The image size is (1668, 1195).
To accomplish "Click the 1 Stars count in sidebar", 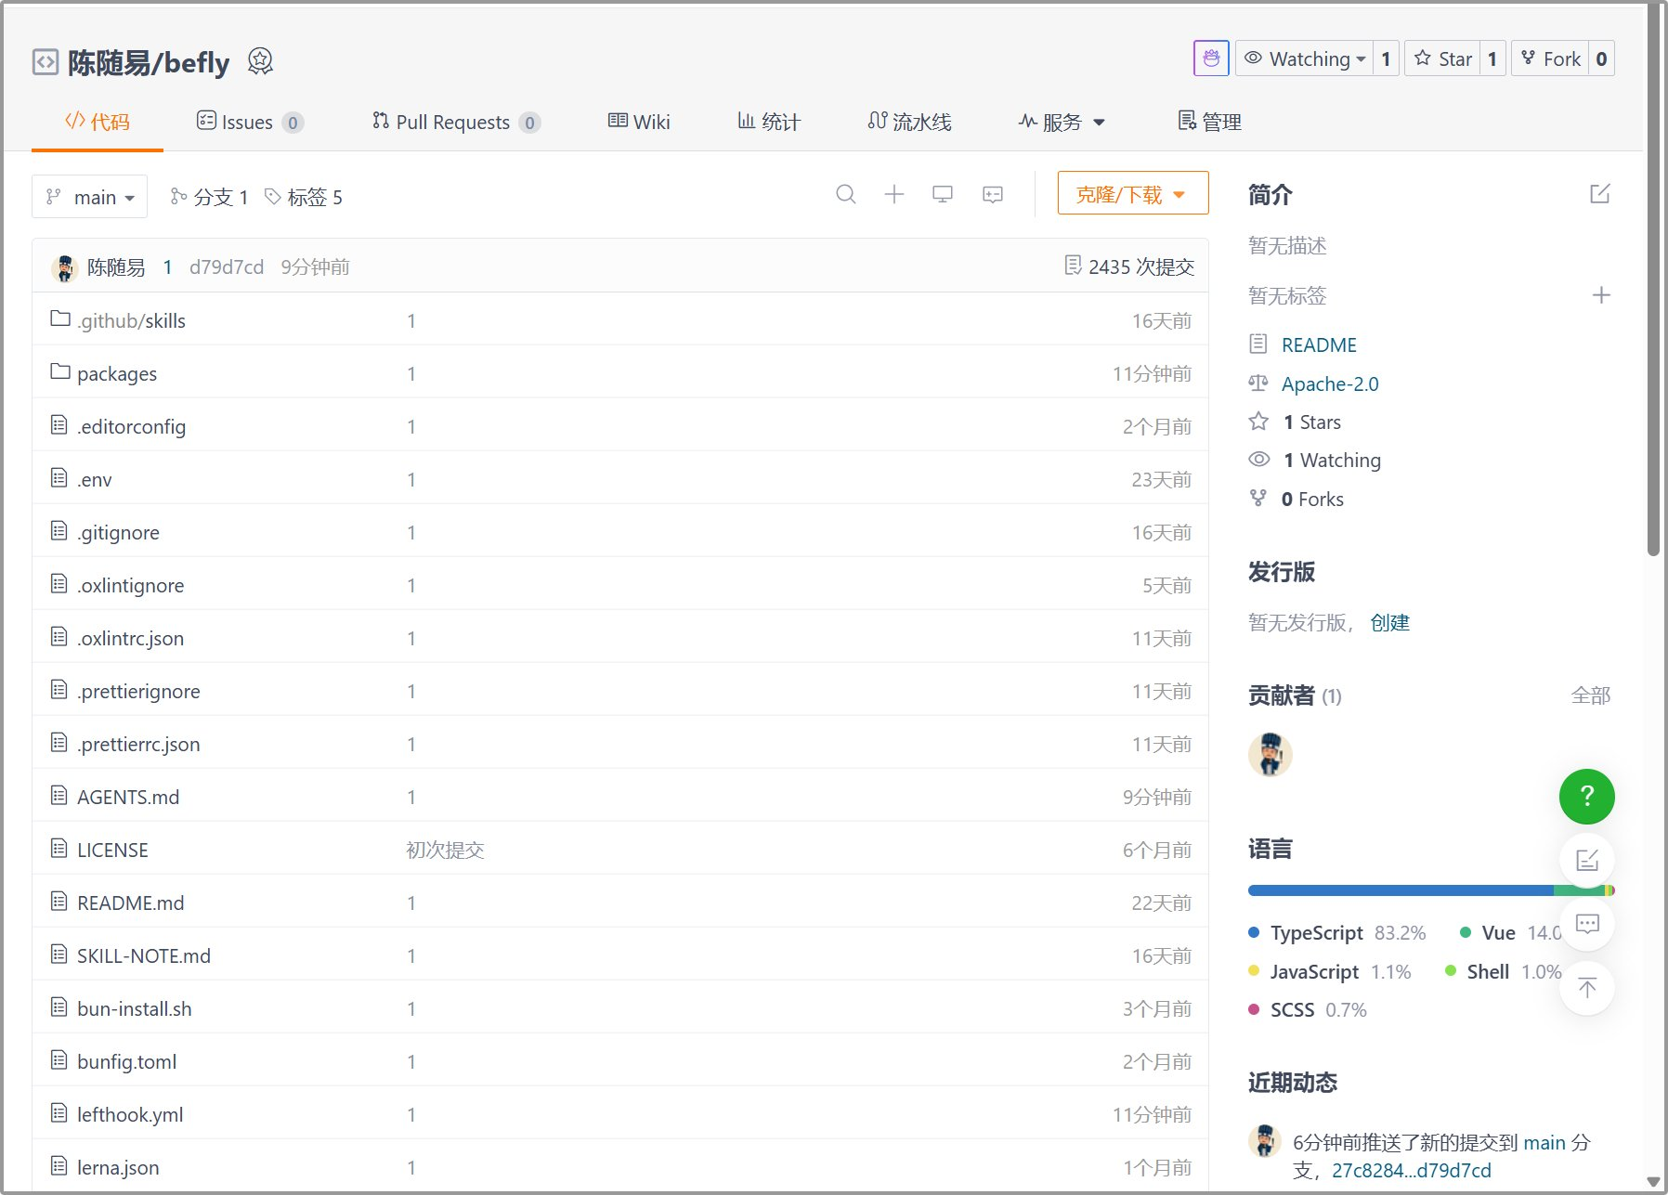I will click(1311, 422).
